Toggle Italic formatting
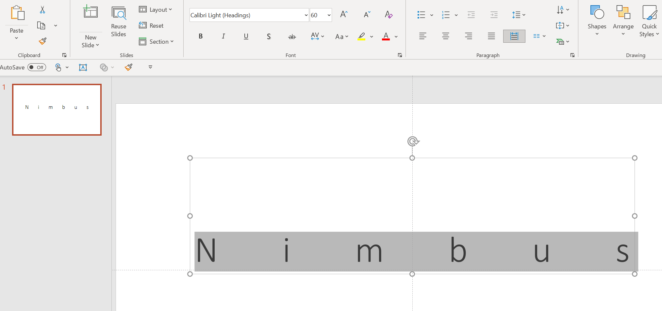 pyautogui.click(x=223, y=37)
